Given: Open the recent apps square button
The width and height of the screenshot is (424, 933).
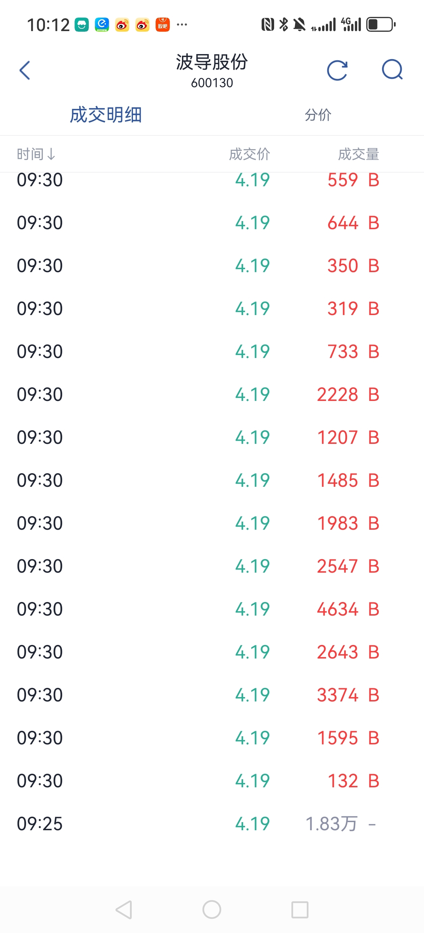Looking at the screenshot, I should click(x=300, y=909).
